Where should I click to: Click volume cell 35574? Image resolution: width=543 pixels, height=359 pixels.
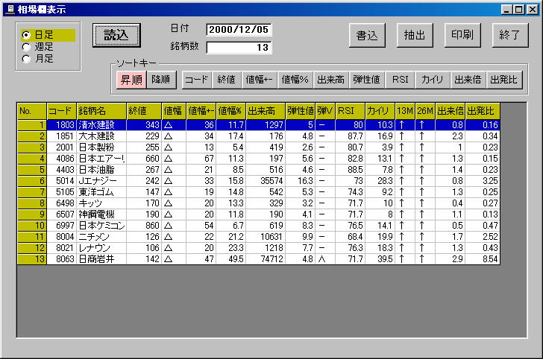tap(266, 181)
